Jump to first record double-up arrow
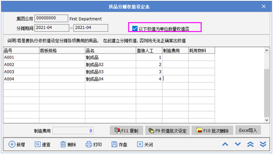This screenshot has width=273, height=154. (x=250, y=144)
